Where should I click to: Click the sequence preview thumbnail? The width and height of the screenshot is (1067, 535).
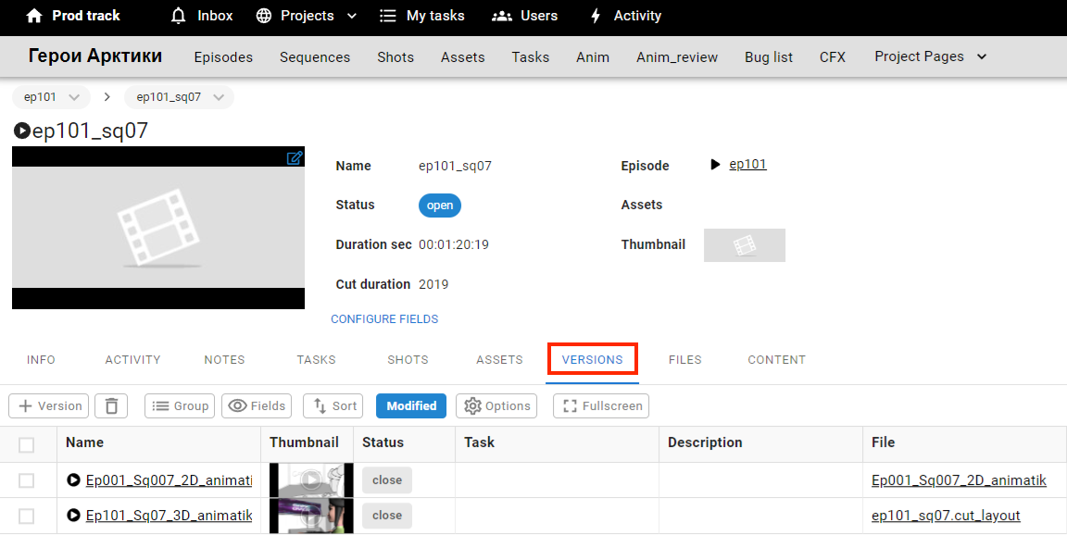(158, 228)
